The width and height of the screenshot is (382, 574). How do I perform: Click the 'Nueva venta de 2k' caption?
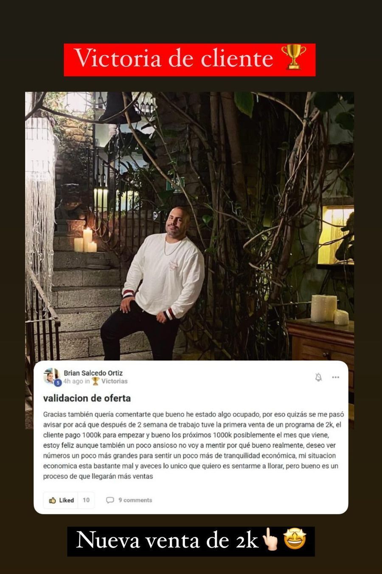pyautogui.click(x=191, y=541)
